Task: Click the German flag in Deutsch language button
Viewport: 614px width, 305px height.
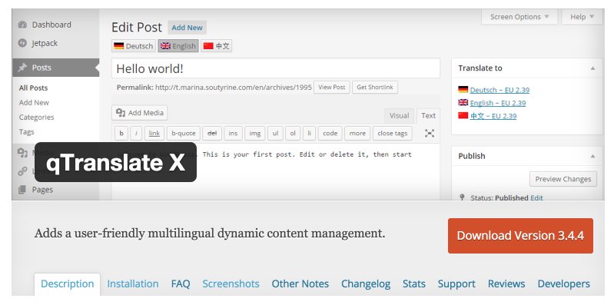Action: [118, 46]
